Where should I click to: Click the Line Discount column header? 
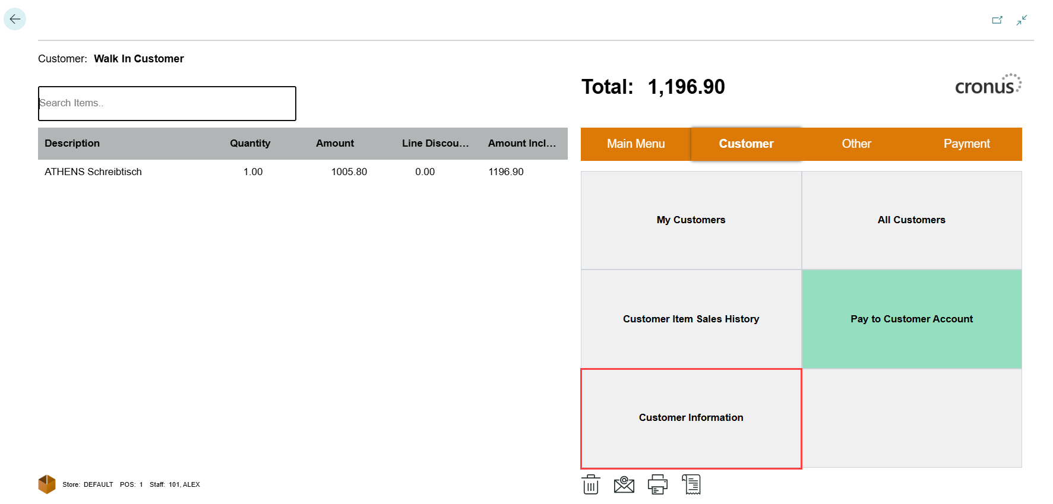pos(435,143)
